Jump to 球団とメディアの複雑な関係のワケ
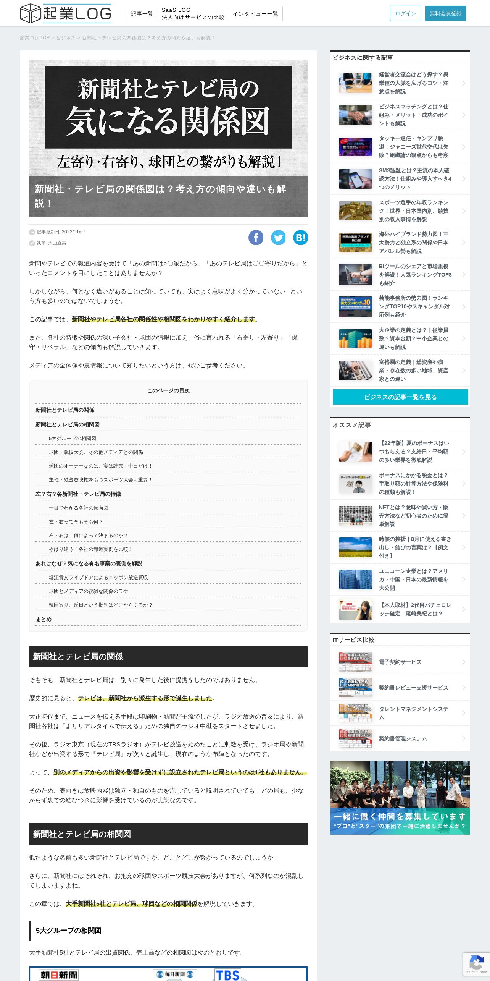This screenshot has height=981, width=490. tap(88, 591)
